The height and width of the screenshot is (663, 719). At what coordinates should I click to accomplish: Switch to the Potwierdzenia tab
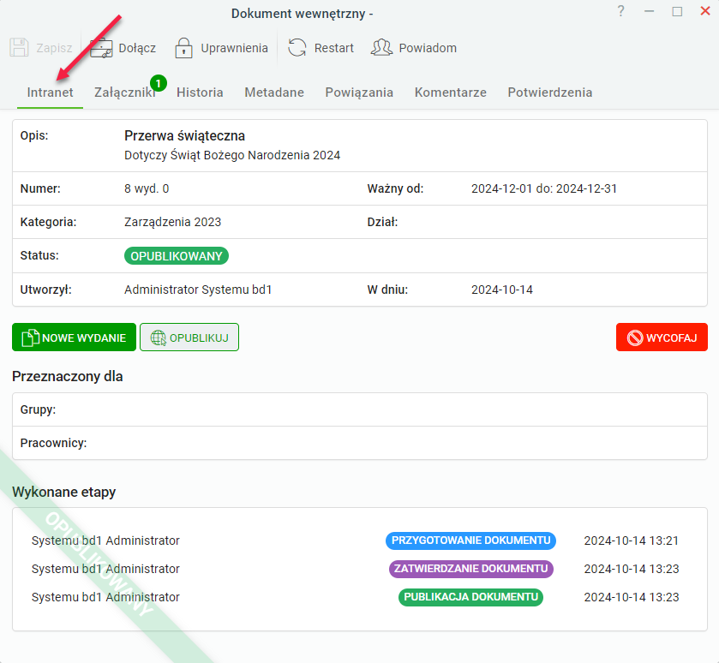[550, 93]
